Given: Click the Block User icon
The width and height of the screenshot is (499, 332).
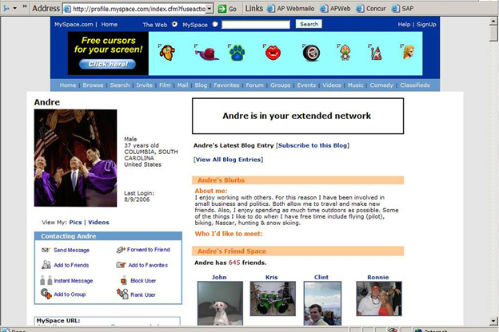Looking at the screenshot, I should coord(123,281).
